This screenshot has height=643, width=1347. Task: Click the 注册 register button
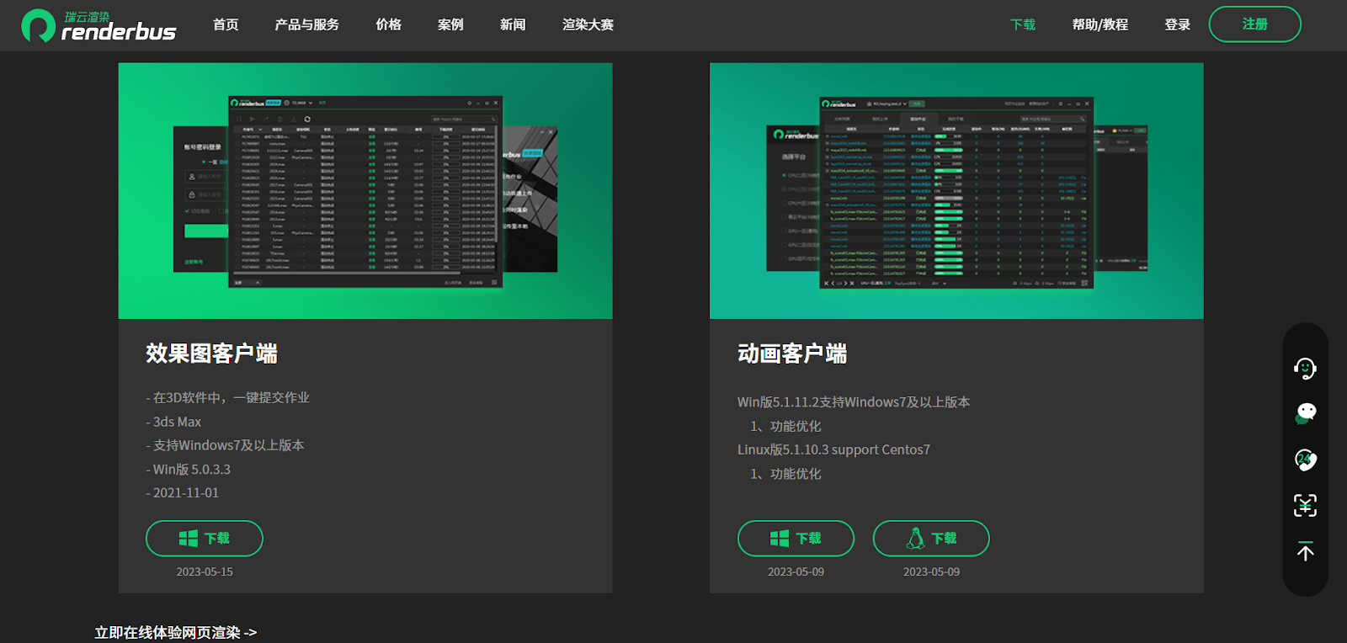point(1254,24)
